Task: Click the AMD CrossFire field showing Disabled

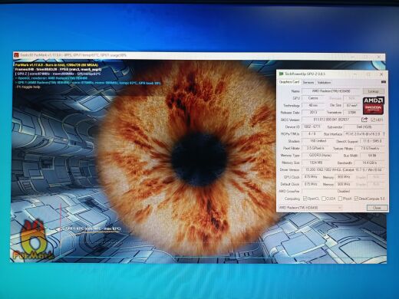Action: (344, 191)
